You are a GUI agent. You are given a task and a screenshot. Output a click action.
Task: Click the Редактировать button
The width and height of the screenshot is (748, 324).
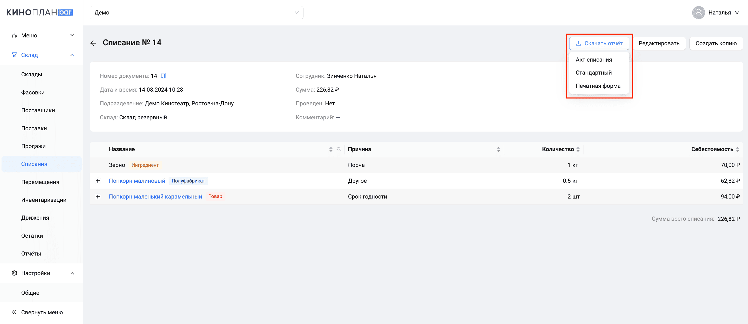coord(659,43)
